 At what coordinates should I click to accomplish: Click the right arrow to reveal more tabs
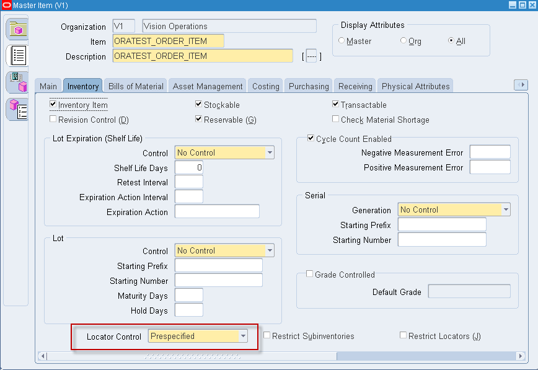[x=521, y=85]
